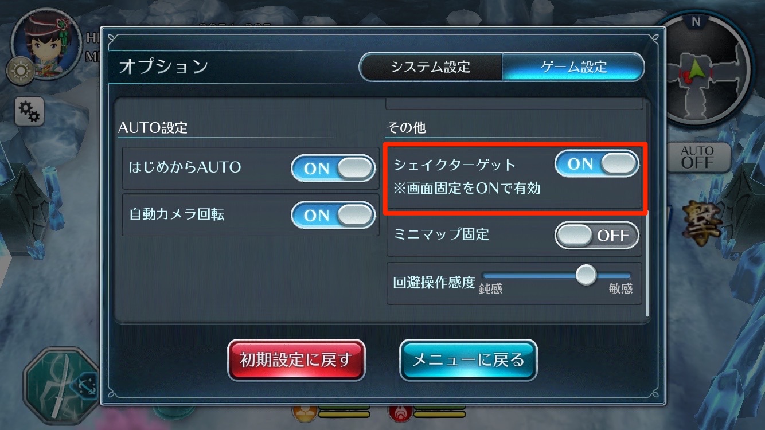Tap the AUTO OFF button at right

coord(697,157)
